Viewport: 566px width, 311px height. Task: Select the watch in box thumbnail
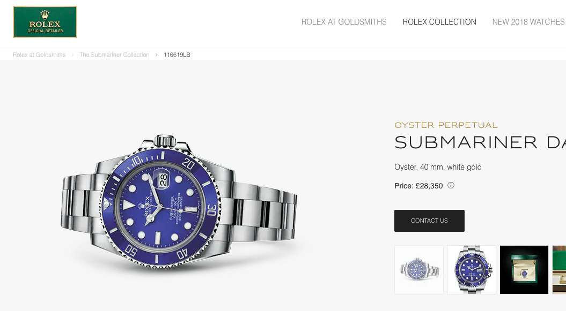(524, 270)
